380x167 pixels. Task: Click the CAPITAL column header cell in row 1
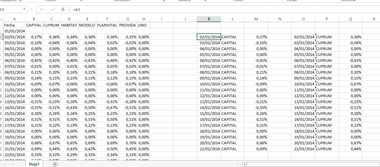34,25
